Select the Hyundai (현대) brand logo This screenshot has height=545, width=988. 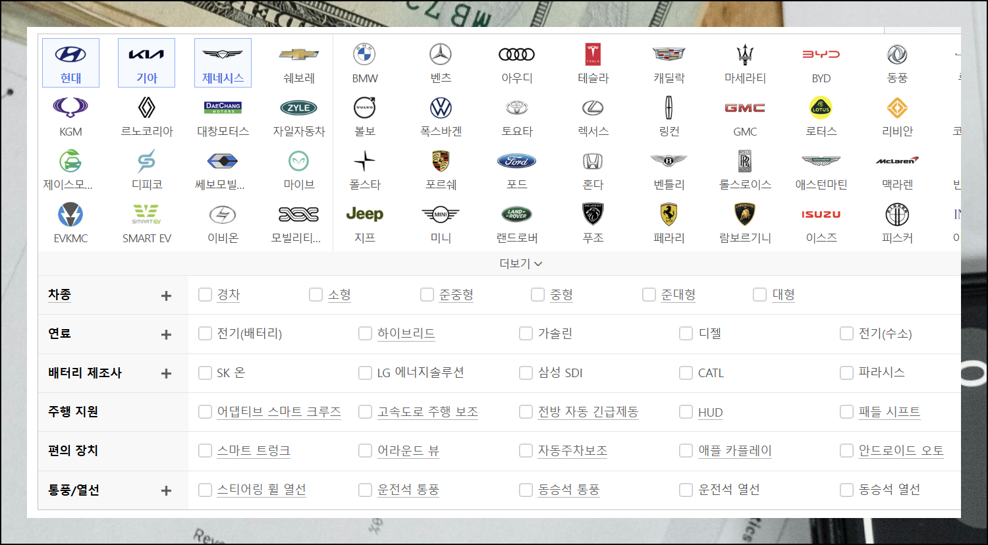(x=70, y=55)
